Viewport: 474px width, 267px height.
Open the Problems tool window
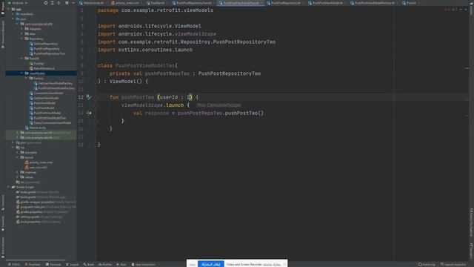coord(33,264)
